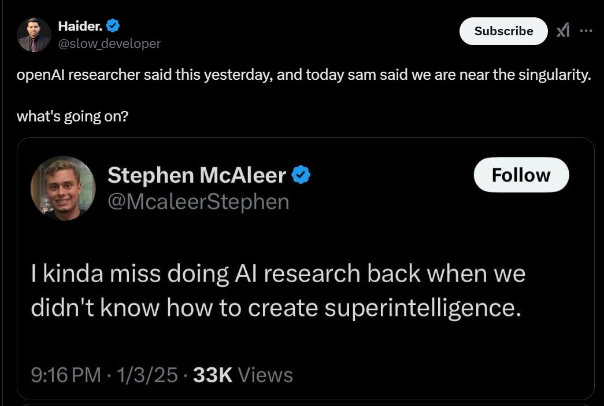Open Haider's profile picture
Screen dimensions: 604x406
34,35
